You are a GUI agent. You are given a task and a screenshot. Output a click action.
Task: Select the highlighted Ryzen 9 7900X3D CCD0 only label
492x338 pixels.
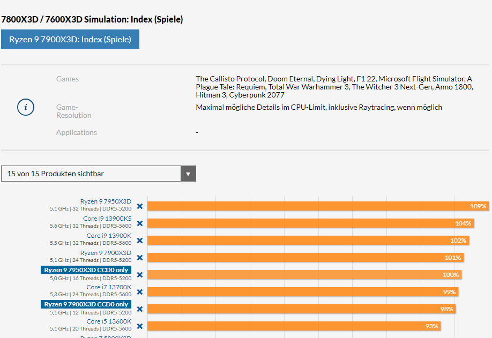click(86, 304)
